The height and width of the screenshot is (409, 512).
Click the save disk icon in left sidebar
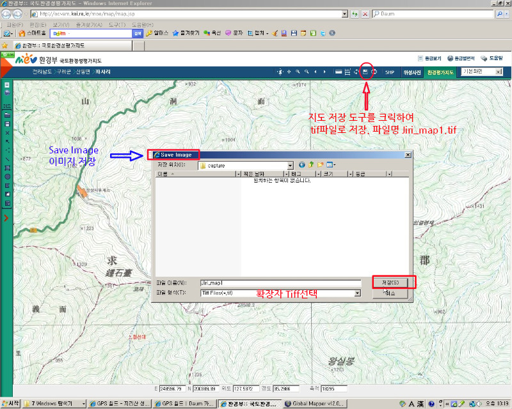click(x=7, y=124)
